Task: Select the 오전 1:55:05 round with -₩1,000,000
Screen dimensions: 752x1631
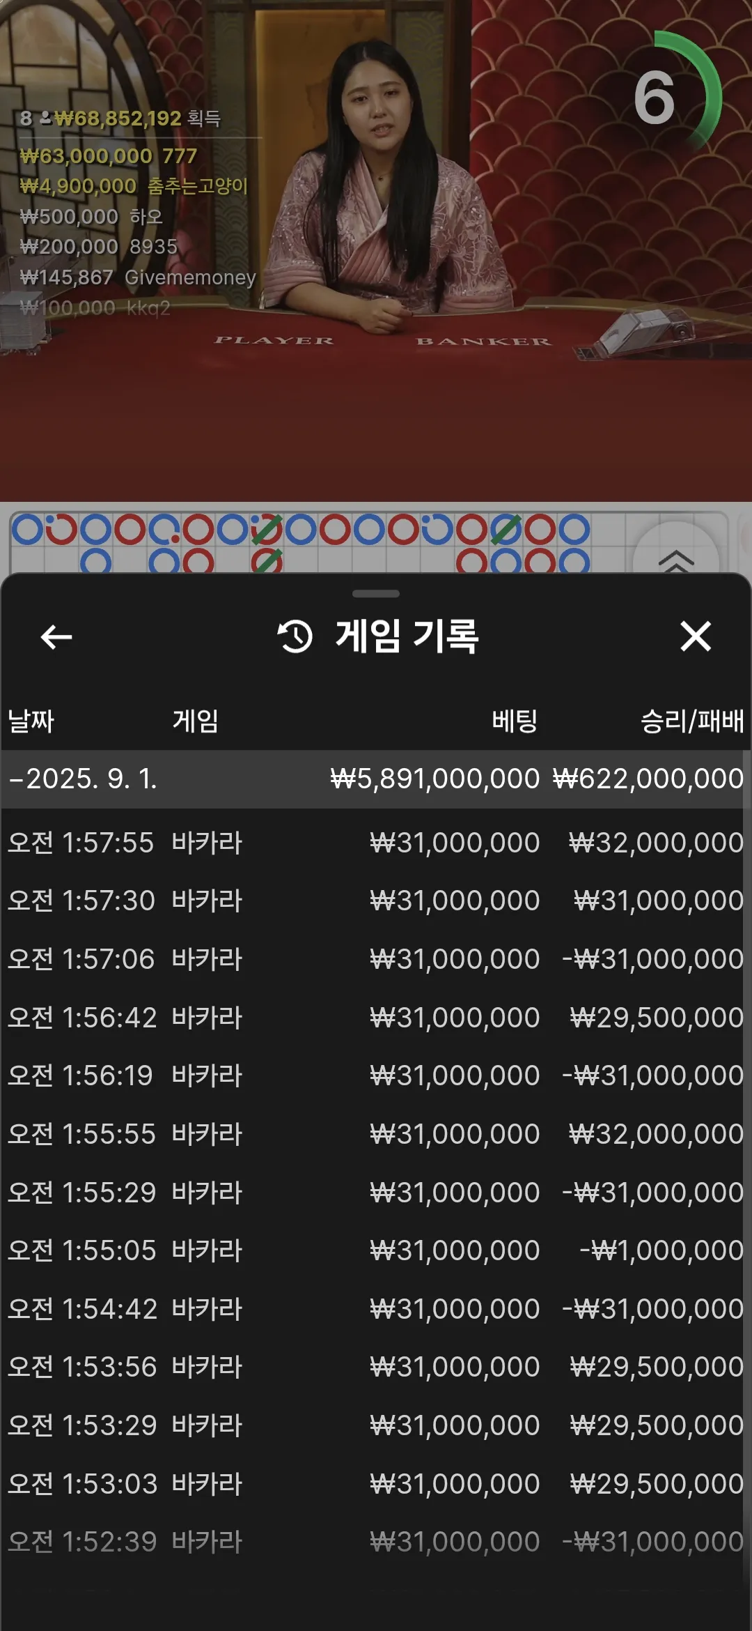Action: [376, 1250]
